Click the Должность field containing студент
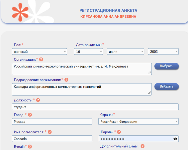 pyautogui.click(x=95, y=107)
